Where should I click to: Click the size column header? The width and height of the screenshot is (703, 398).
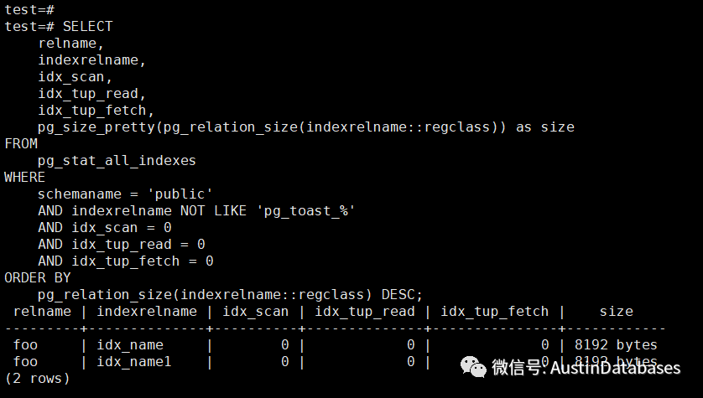pos(616,311)
